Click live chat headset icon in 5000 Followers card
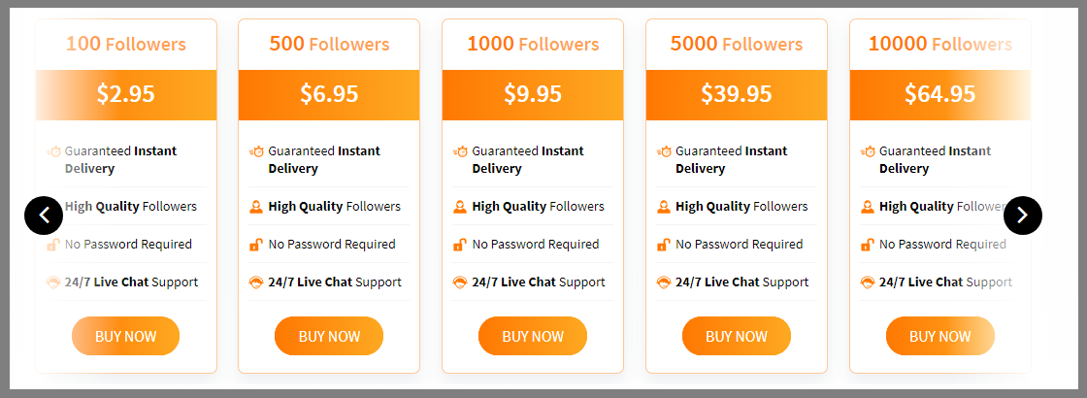This screenshot has height=398, width=1087. coord(664,282)
